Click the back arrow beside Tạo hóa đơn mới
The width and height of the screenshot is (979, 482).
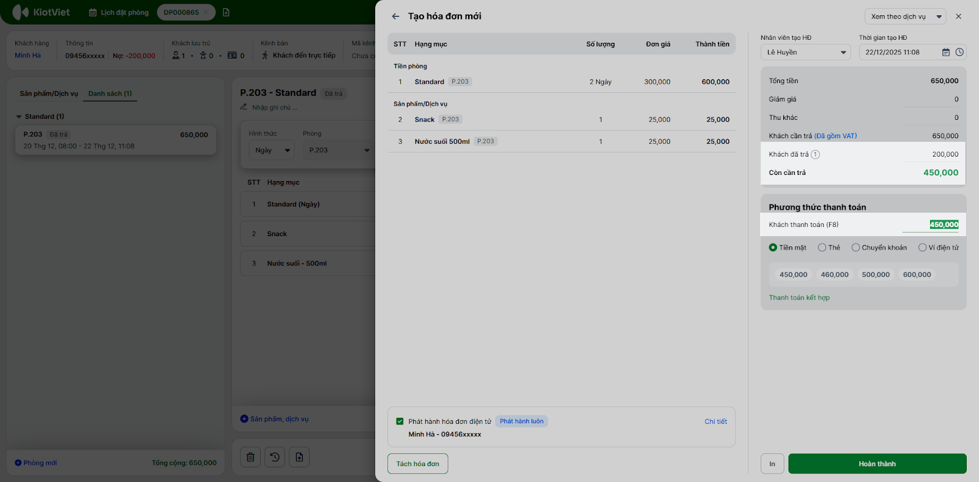pos(395,17)
